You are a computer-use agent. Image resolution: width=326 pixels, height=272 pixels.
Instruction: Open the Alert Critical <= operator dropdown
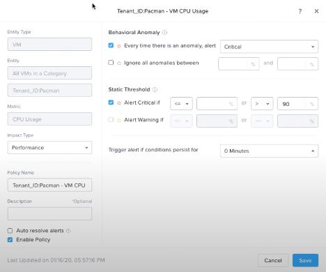pos(181,104)
